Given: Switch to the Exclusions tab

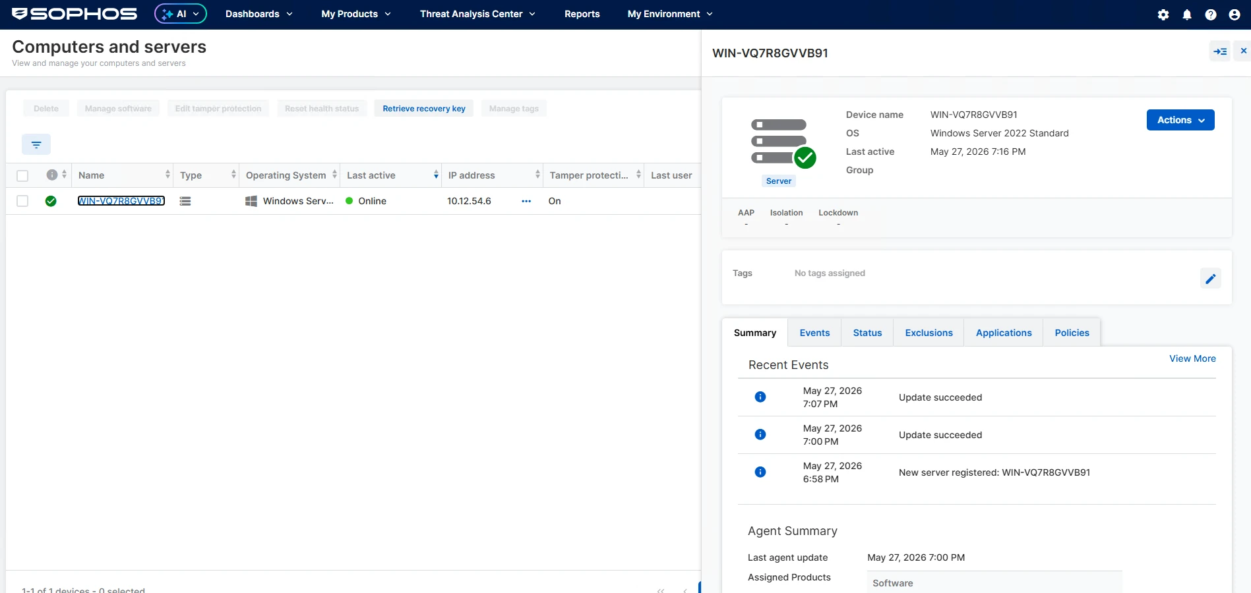Looking at the screenshot, I should (x=929, y=333).
